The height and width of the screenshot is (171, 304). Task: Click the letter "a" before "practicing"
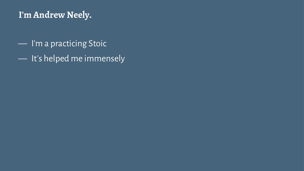46,44
